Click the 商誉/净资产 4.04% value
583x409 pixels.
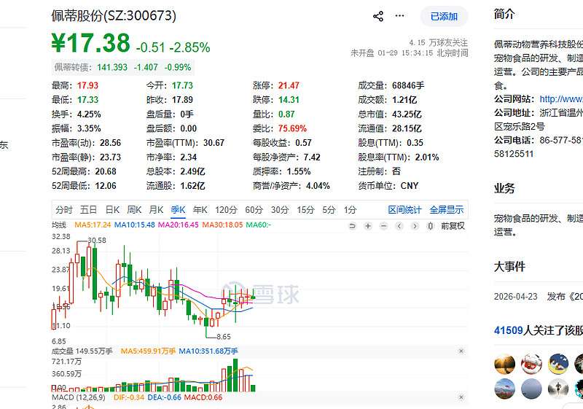[x=318, y=186]
